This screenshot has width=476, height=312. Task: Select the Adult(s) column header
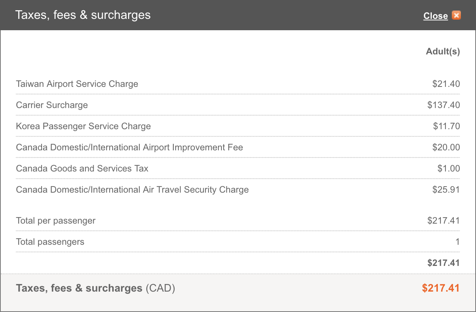[443, 51]
